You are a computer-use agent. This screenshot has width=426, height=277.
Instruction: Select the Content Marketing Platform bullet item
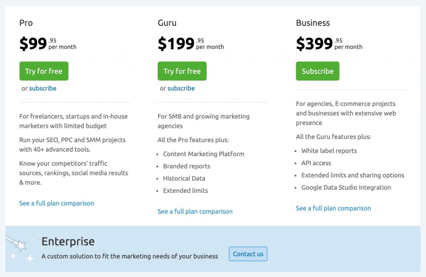click(204, 154)
